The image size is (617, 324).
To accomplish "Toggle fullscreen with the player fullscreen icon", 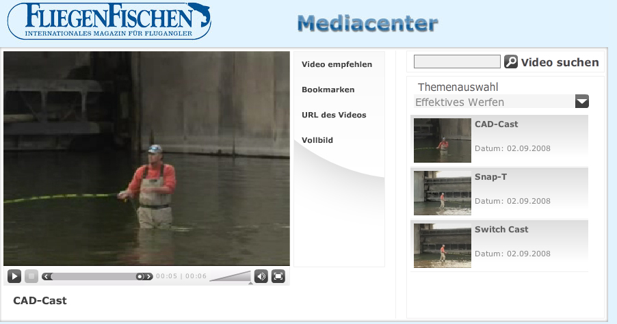I will [x=278, y=276].
